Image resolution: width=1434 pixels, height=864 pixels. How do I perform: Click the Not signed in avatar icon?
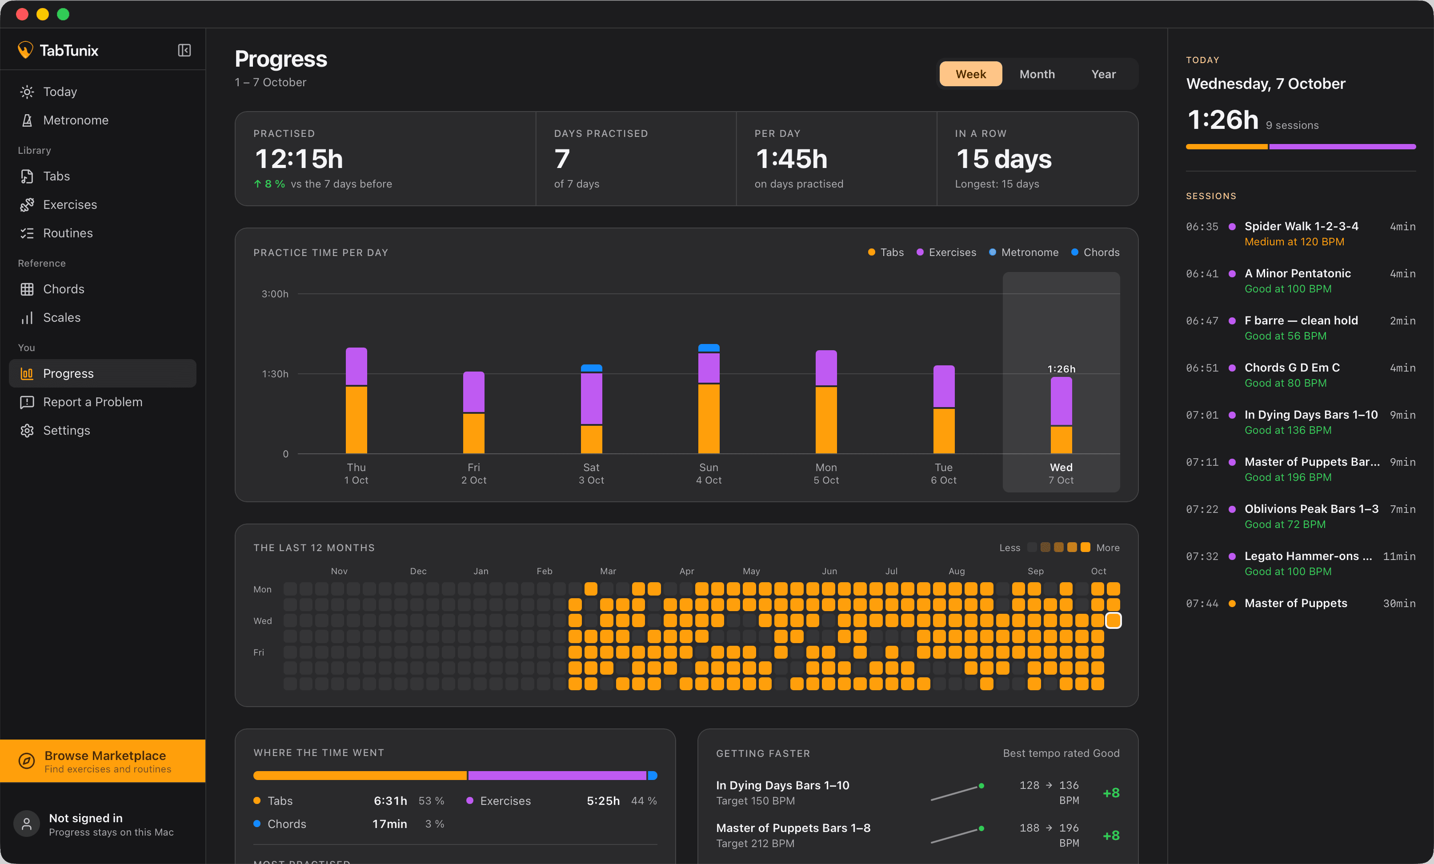point(27,824)
